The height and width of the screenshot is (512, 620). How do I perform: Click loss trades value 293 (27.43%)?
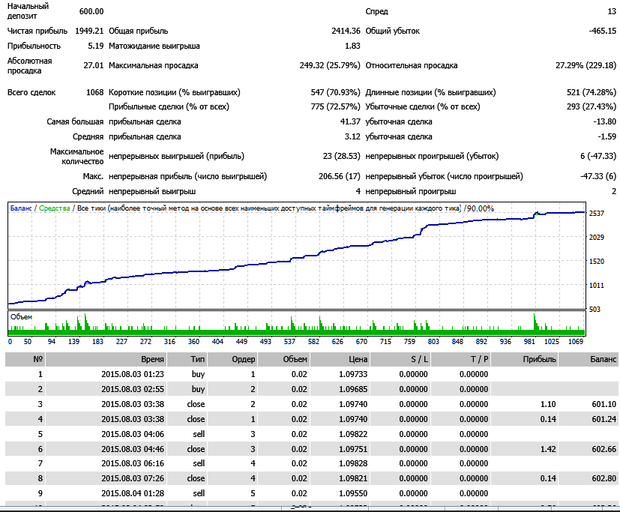(592, 106)
